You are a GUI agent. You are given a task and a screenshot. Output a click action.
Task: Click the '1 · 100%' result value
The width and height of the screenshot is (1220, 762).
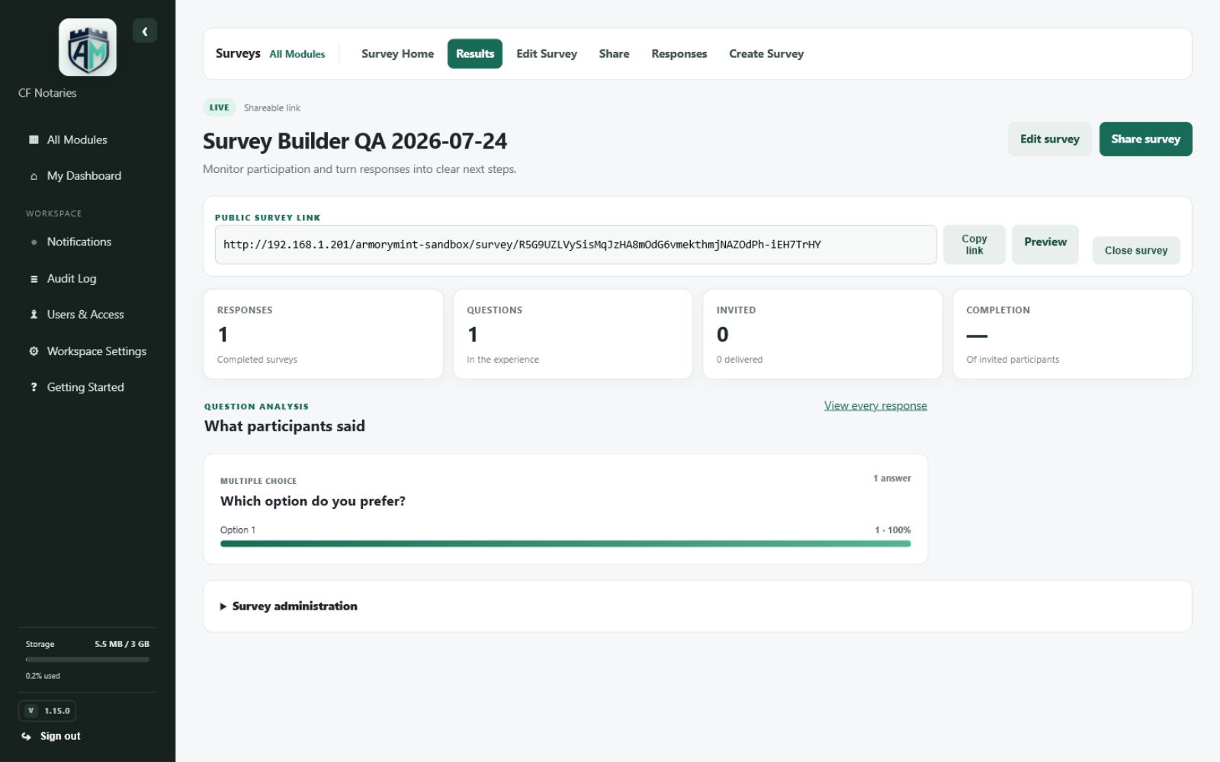coord(893,530)
